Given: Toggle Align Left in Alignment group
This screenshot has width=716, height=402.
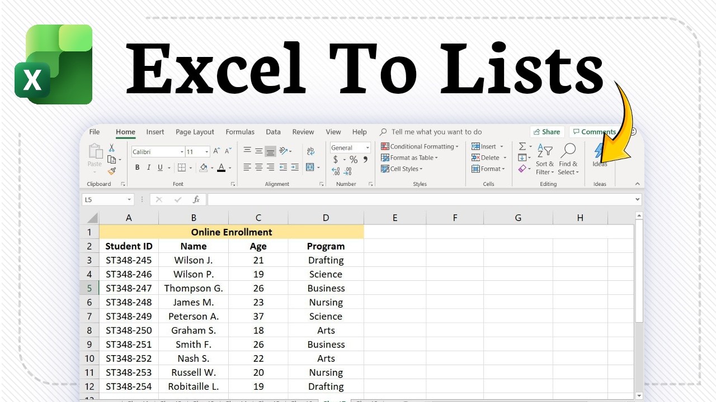Looking at the screenshot, I should 247,167.
